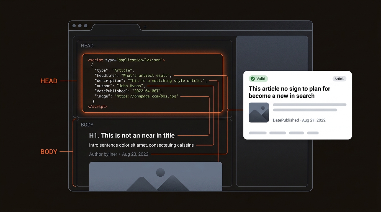Click the intro sentence 'dolor sit amet' text
381x212 pixels.
[141, 145]
